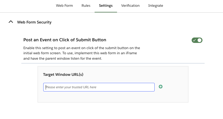The image size is (223, 119).
Task: Select the Settings tab
Action: 106,5
